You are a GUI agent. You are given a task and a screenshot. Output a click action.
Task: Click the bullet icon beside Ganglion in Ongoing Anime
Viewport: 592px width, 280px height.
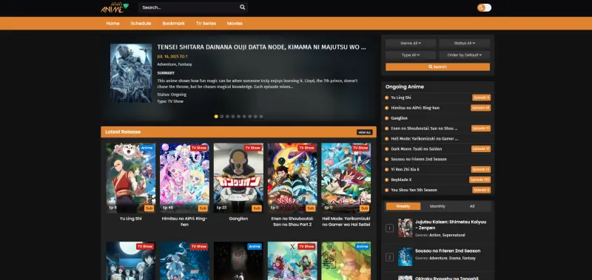coord(386,118)
